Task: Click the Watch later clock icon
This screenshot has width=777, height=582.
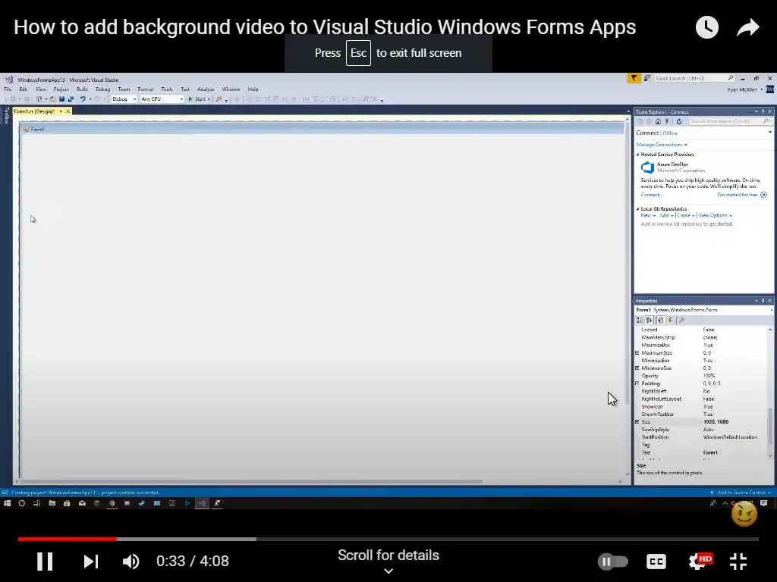Action: coord(706,27)
